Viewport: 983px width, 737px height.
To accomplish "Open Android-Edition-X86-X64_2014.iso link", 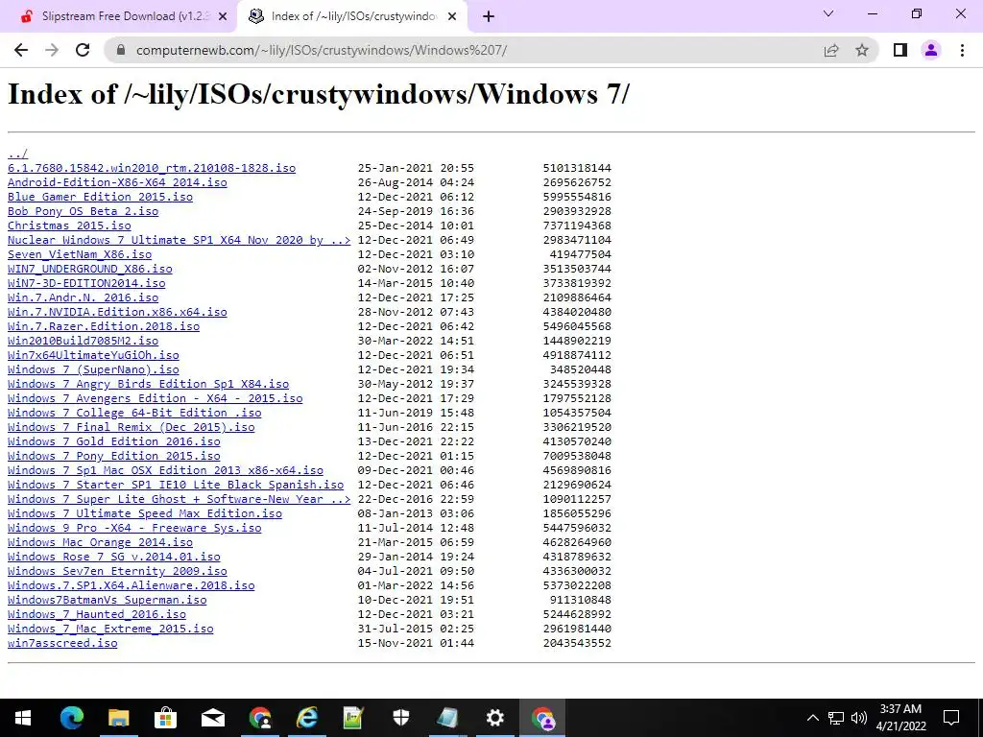I will (x=117, y=182).
